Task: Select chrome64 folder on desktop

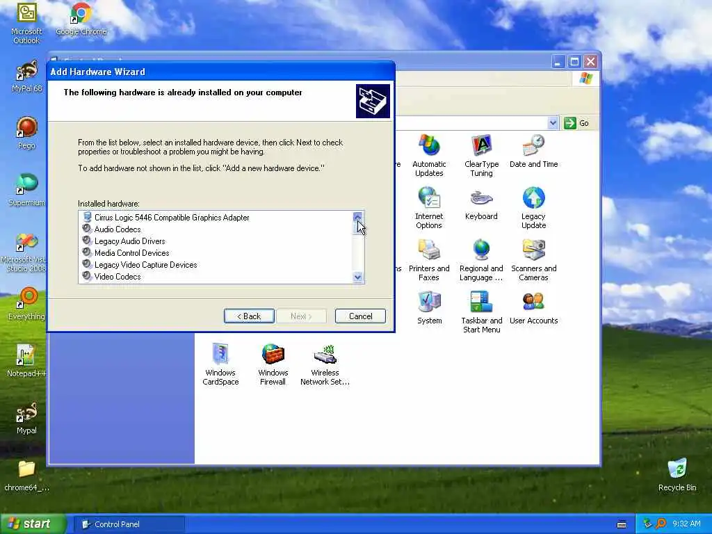Action: tap(26, 476)
